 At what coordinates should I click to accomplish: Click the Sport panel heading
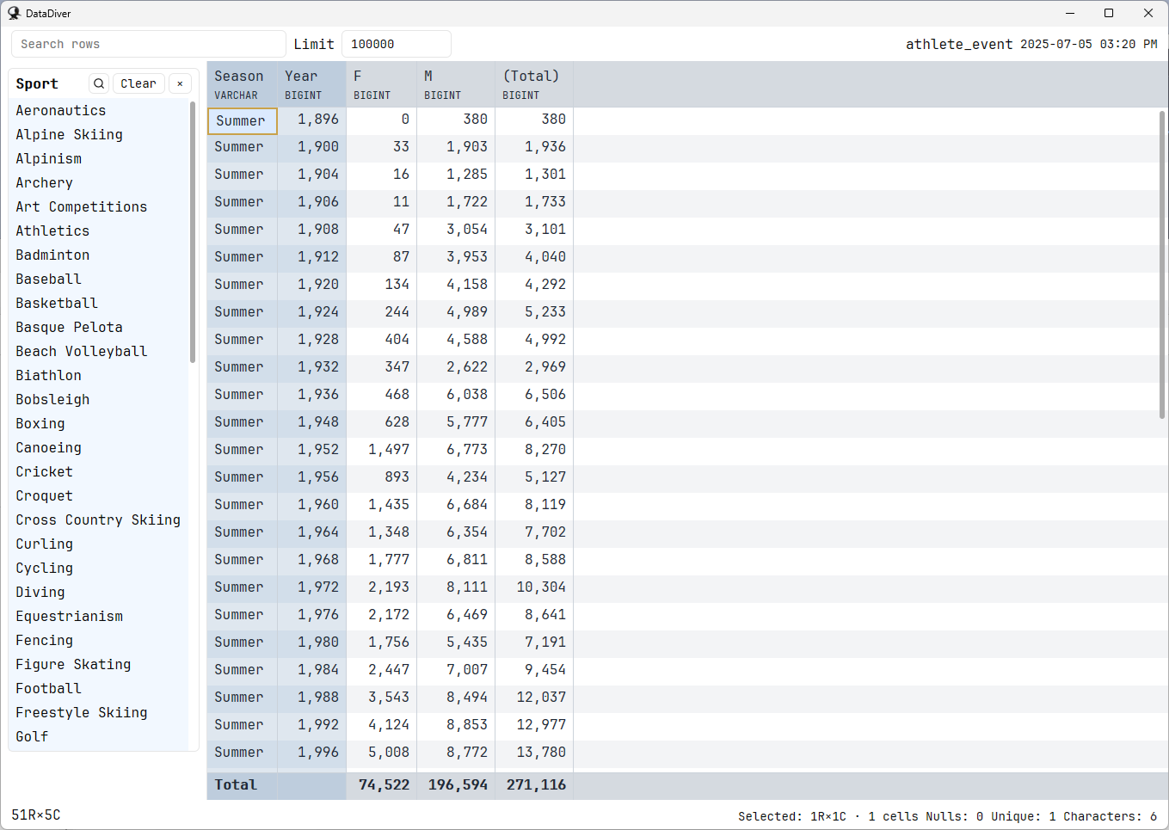[37, 83]
